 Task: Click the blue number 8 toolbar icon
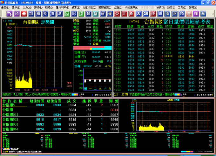point(138,14)
